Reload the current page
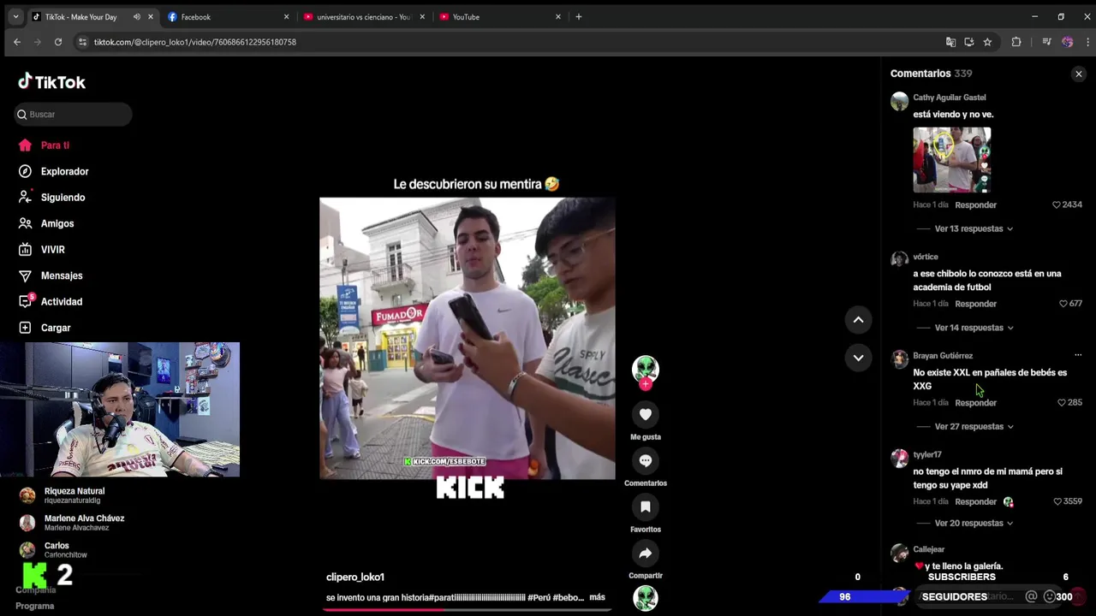The width and height of the screenshot is (1096, 616). [58, 42]
